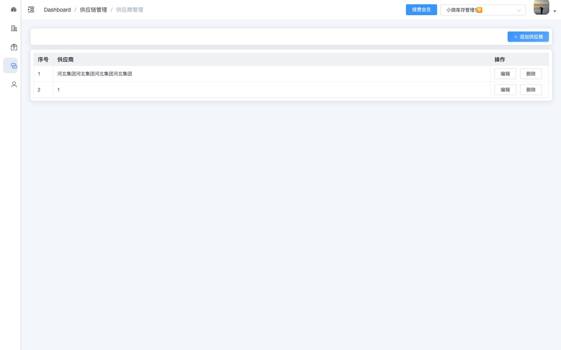This screenshot has height=350, width=561.
Task: Select the supply chain link icon in sidebar
Action: [x=14, y=66]
